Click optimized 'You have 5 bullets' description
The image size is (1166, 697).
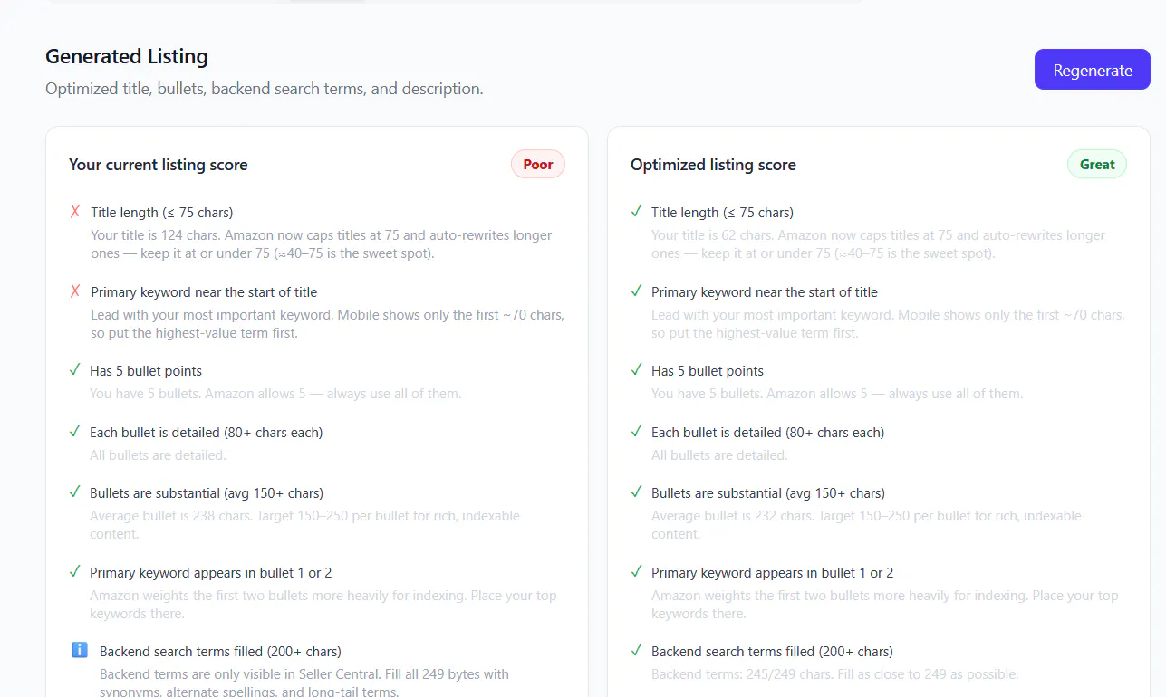[837, 394]
